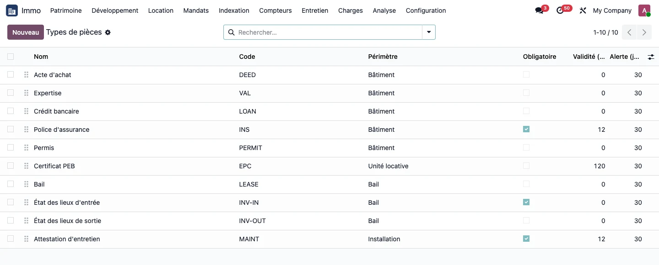Select the Expertise row checkbox
The width and height of the screenshot is (659, 265).
pos(11,93)
